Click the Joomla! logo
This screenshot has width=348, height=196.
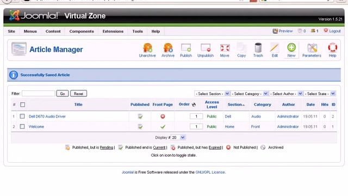[34, 16]
